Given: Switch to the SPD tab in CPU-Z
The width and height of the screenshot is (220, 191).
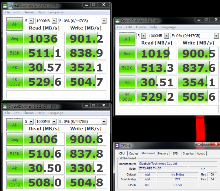Looking at the screenshot, I should tap(175, 153).
